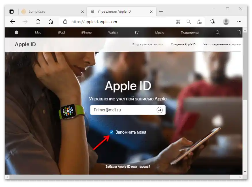
Task: Open browser Settings and more menu
Action: point(239,22)
